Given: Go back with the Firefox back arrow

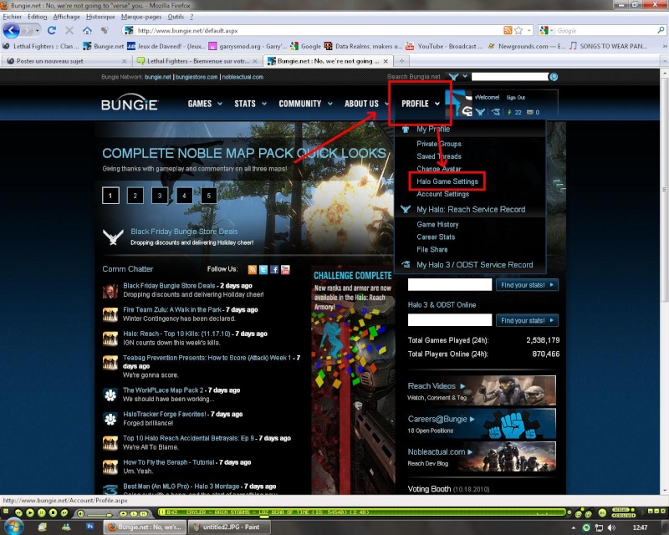Looking at the screenshot, I should click(x=12, y=31).
